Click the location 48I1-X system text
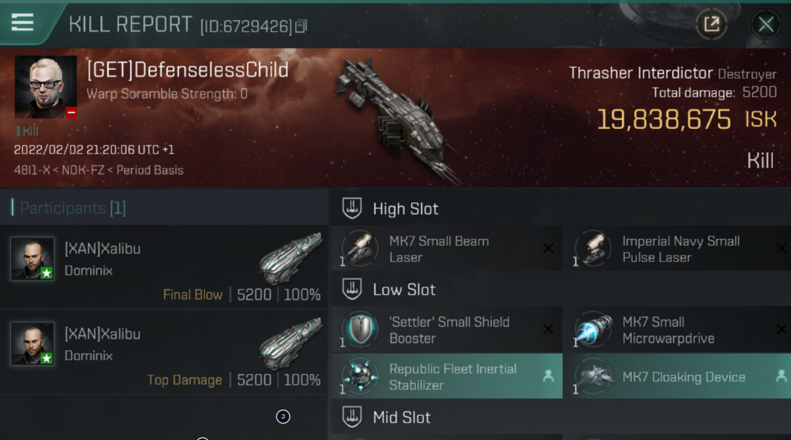 (x=32, y=170)
